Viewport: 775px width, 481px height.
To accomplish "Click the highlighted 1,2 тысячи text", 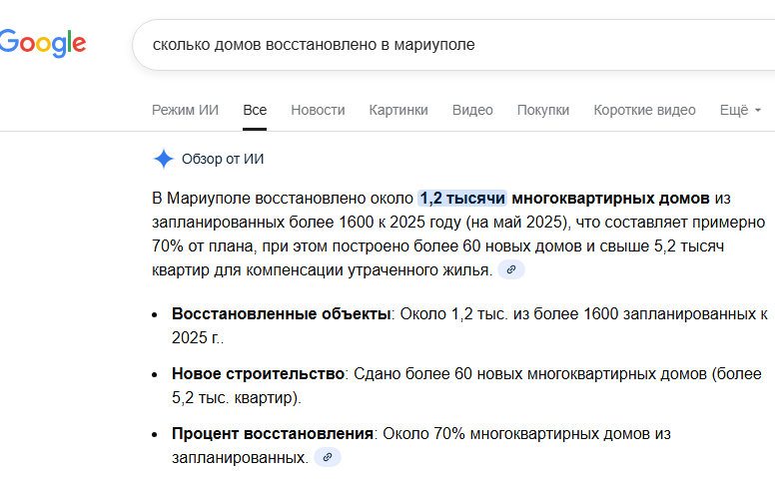I will click(x=462, y=197).
